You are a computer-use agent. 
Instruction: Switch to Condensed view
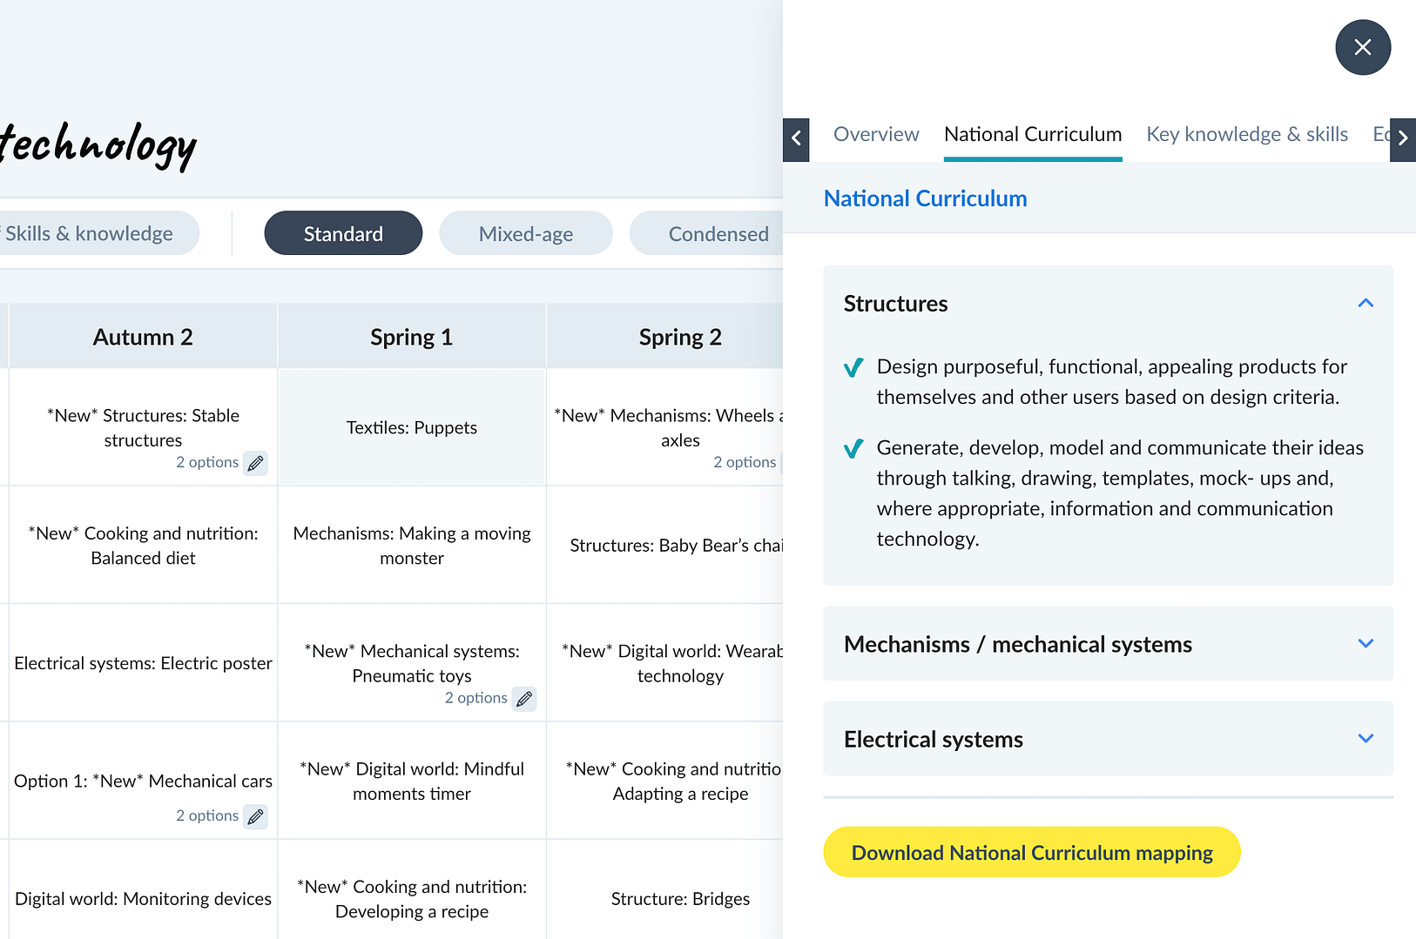coord(706,233)
